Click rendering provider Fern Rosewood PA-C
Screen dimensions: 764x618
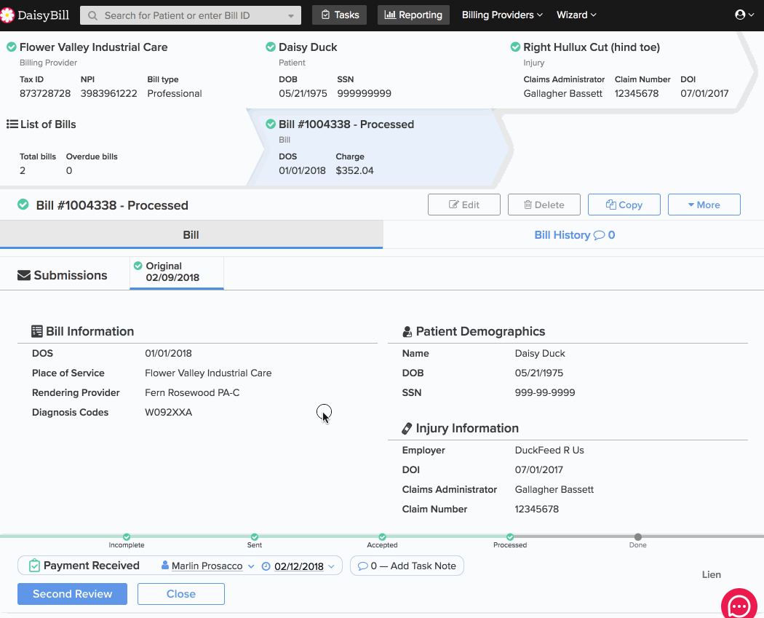(192, 393)
